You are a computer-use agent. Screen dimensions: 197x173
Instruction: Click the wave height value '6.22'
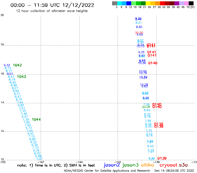pos(34,142)
